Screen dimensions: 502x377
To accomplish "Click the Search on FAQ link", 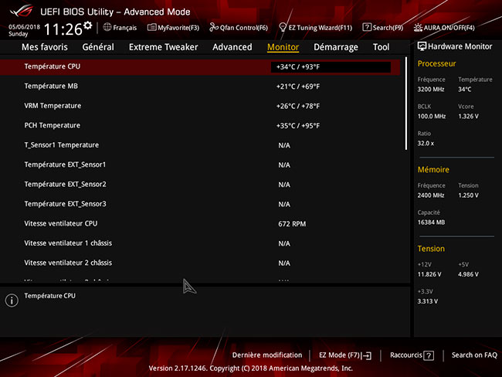I will (474, 355).
